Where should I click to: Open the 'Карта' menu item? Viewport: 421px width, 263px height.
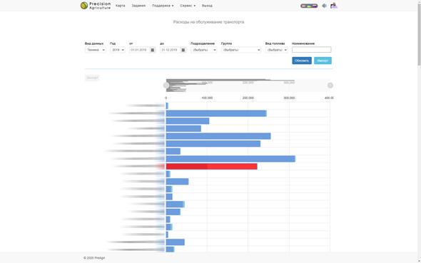coord(121,6)
